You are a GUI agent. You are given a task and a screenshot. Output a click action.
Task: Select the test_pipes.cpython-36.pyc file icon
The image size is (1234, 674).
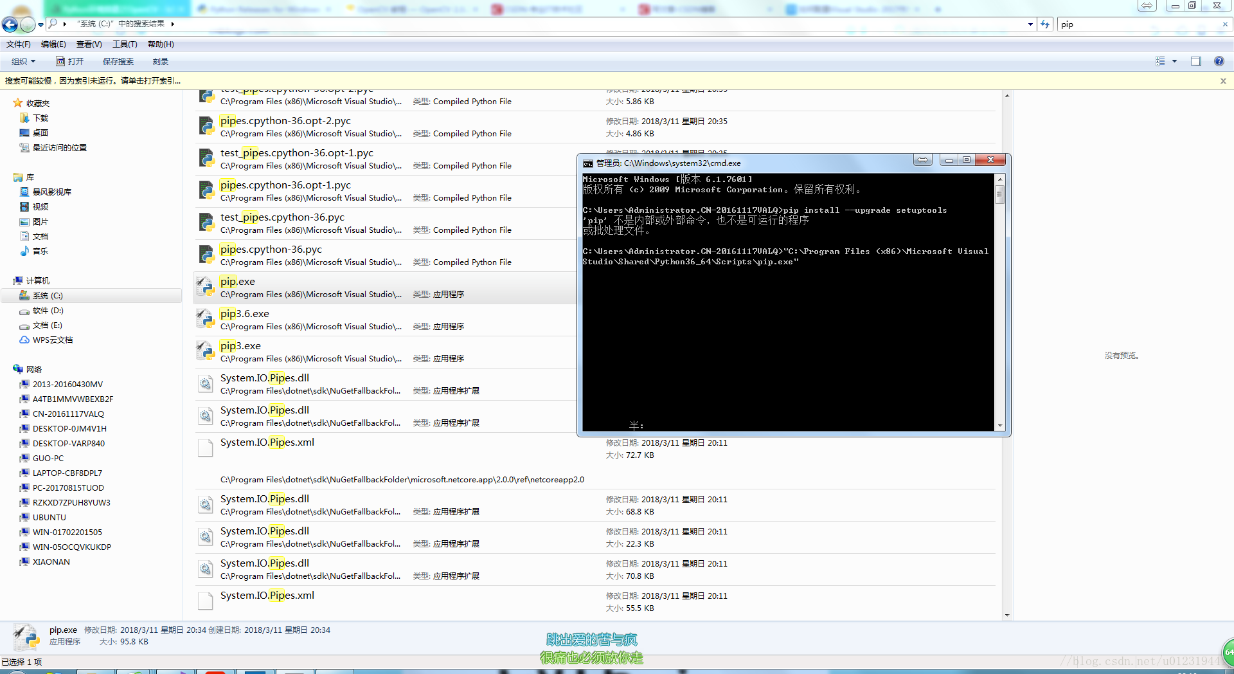coord(206,223)
